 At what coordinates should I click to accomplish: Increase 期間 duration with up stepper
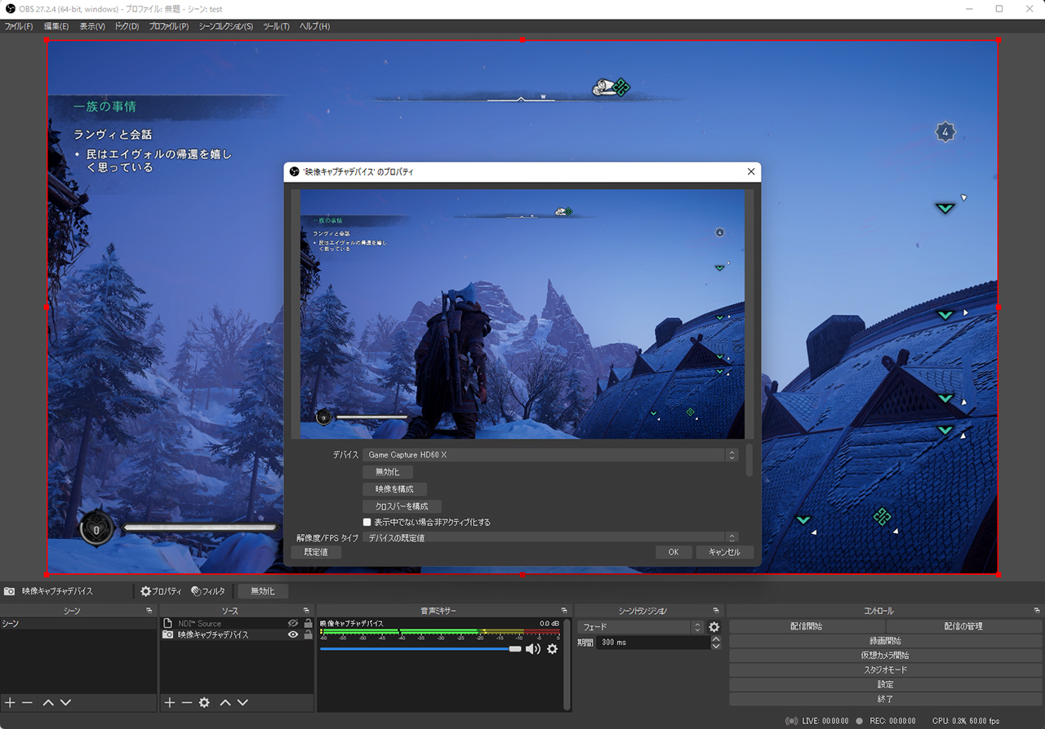tap(716, 639)
